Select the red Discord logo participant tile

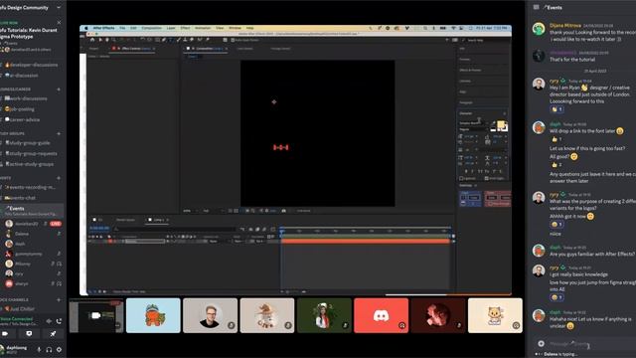point(382,316)
